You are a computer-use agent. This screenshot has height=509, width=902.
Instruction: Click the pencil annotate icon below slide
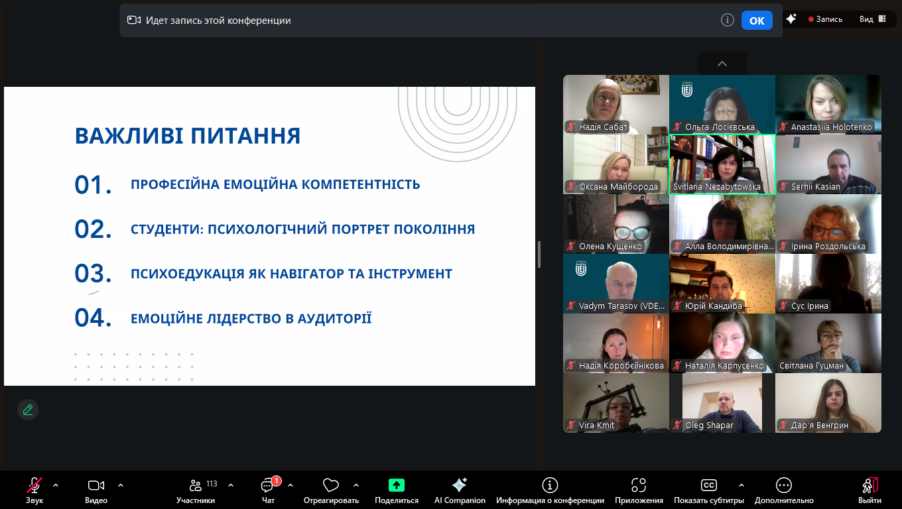tap(28, 410)
